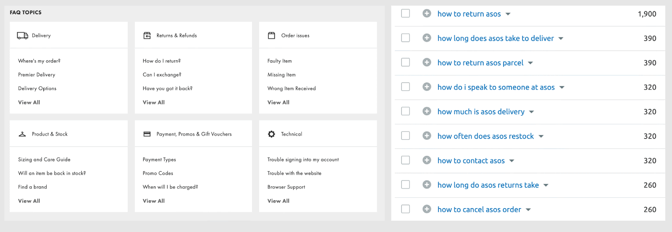Click the 'how often does asos restock' keyword
672x232 pixels.
486,136
